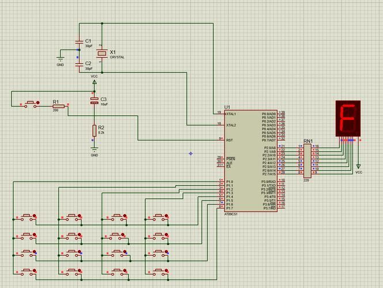Click the GND terminal left of C1

pos(60,59)
